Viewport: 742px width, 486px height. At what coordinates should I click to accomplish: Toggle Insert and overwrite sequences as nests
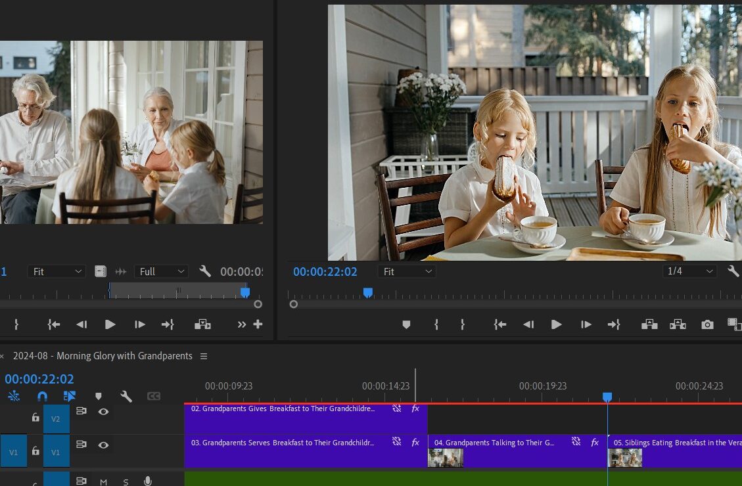click(14, 396)
